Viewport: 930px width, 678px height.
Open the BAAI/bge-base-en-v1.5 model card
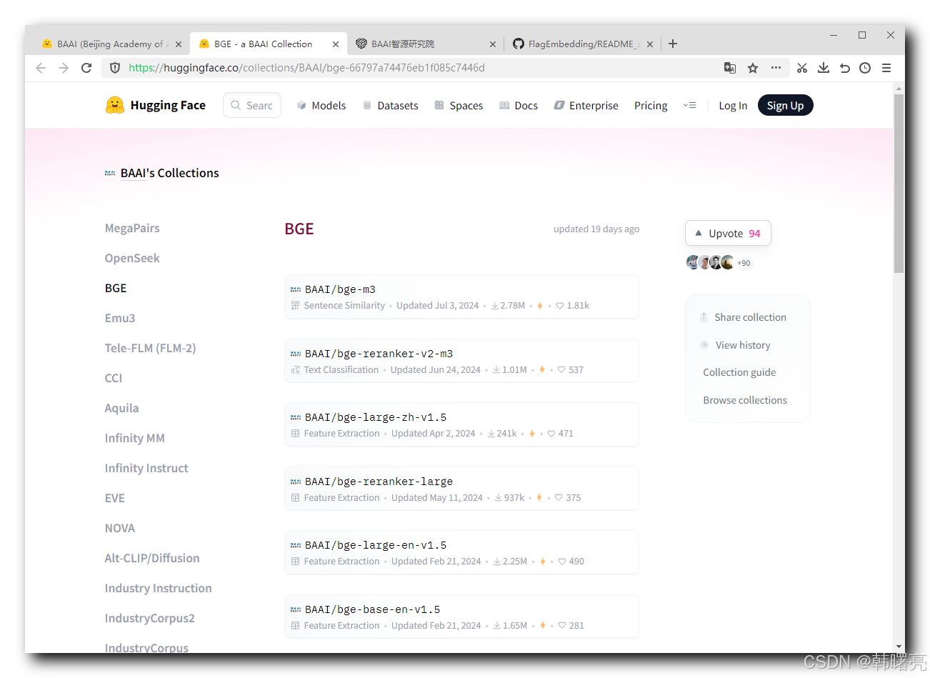pos(461,617)
